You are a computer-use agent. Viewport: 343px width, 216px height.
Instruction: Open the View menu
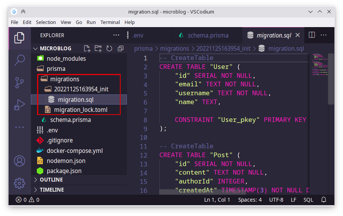tap(66, 22)
